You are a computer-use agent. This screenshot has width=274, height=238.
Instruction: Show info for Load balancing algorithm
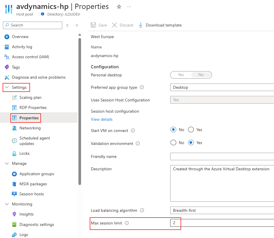(x=142, y=210)
